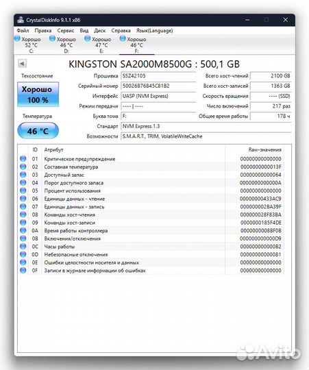
Task: Click status icon of attribute 0E
Action: pyautogui.click(x=23, y=262)
